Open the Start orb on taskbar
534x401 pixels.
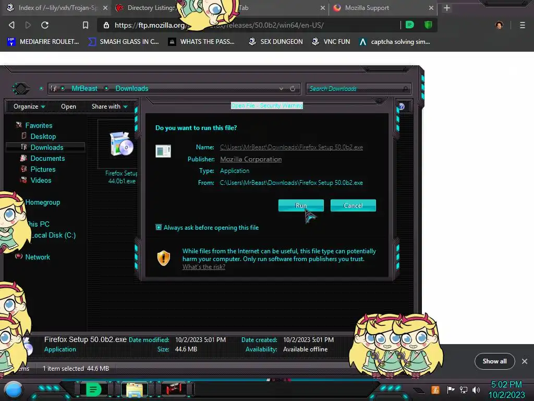pyautogui.click(x=14, y=390)
